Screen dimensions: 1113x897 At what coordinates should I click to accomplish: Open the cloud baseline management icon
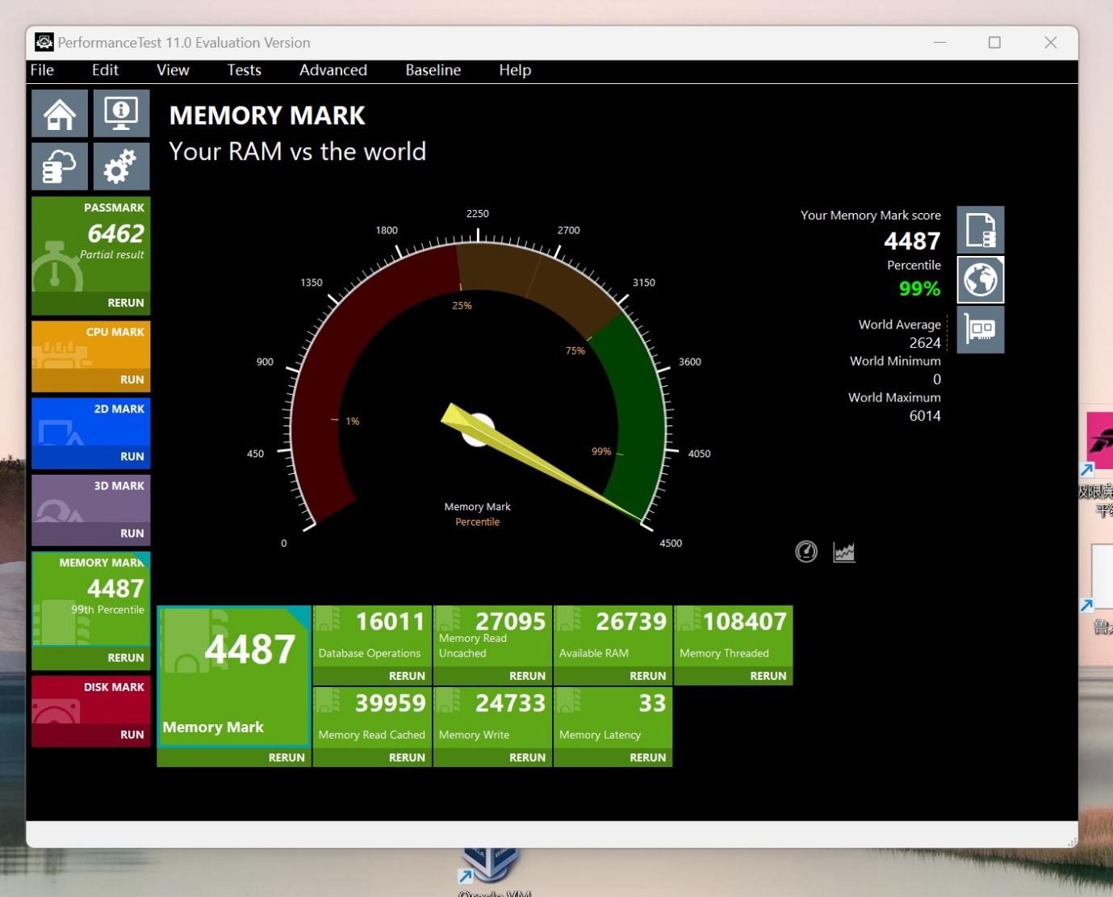60,166
